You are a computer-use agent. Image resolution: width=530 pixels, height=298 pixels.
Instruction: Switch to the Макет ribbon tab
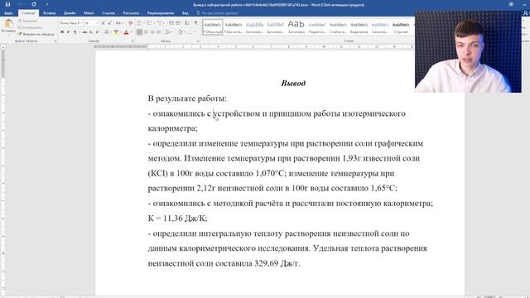point(89,13)
